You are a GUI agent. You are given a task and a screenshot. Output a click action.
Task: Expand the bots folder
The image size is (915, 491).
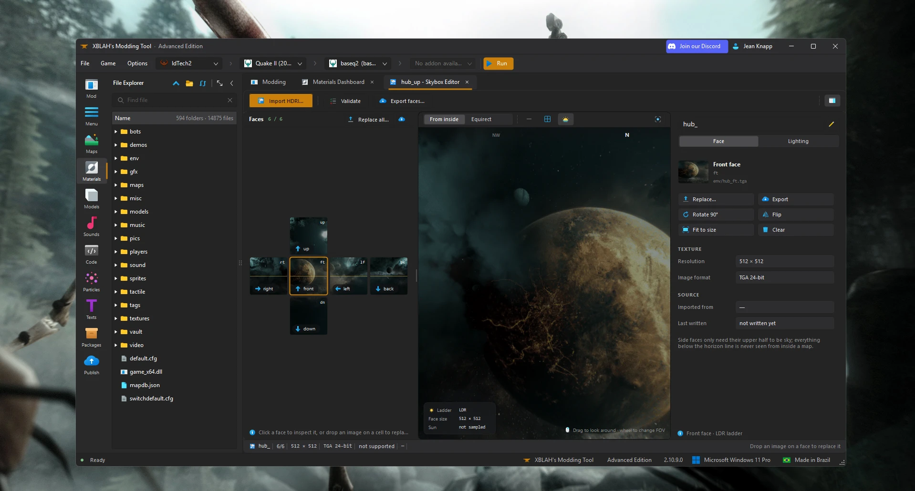tap(115, 132)
